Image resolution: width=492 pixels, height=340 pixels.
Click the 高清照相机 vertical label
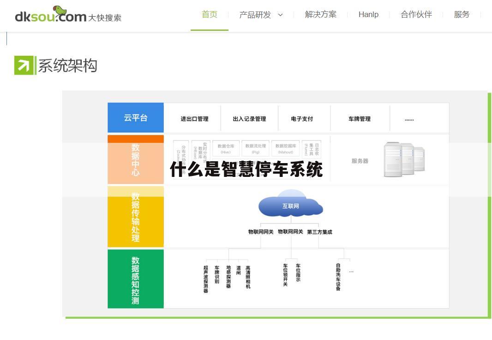(248, 277)
